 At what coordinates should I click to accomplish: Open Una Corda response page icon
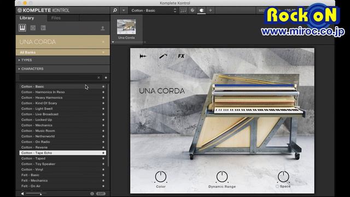(163, 56)
